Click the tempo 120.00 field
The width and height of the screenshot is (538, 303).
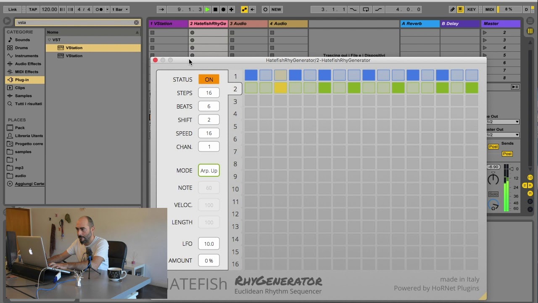click(x=49, y=9)
